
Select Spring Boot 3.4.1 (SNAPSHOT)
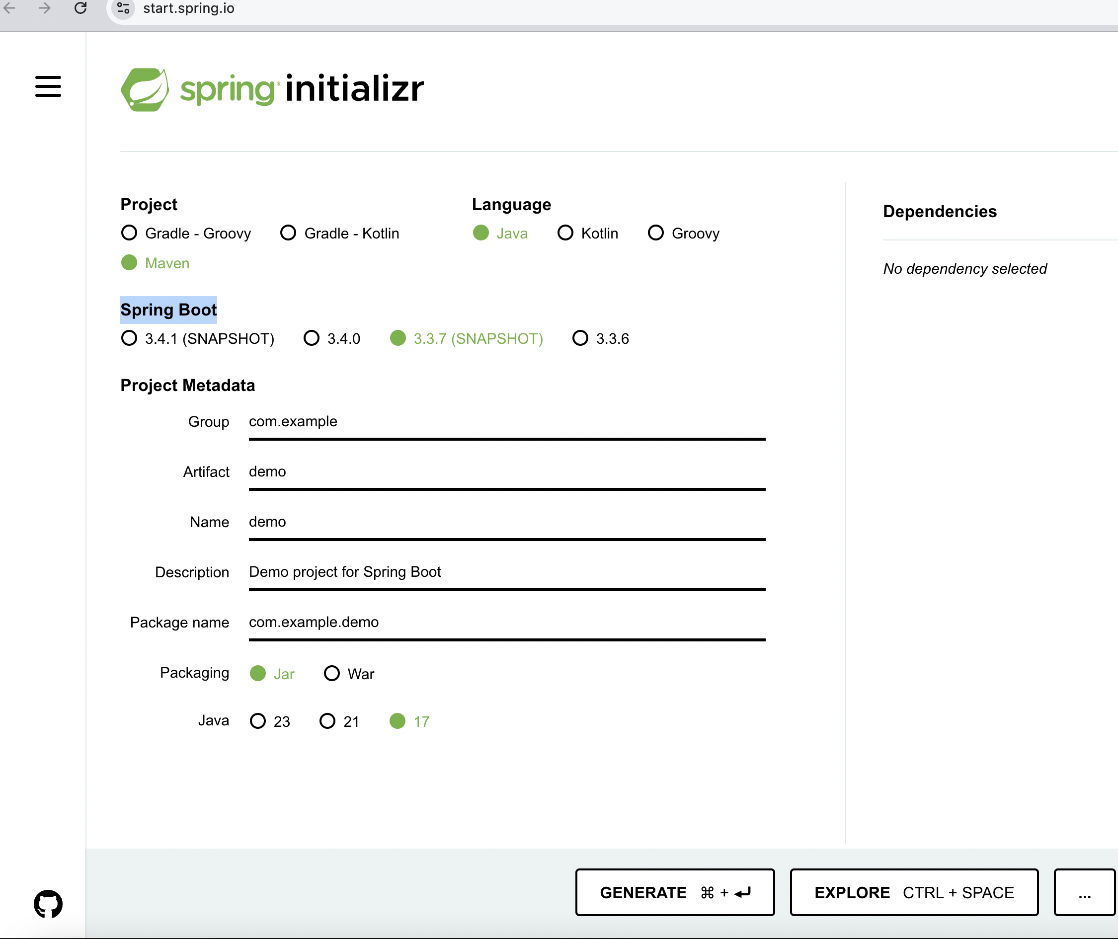tap(198, 338)
